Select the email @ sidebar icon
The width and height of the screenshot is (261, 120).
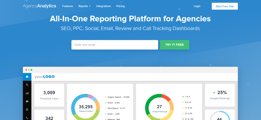pyautogui.click(x=27, y=110)
